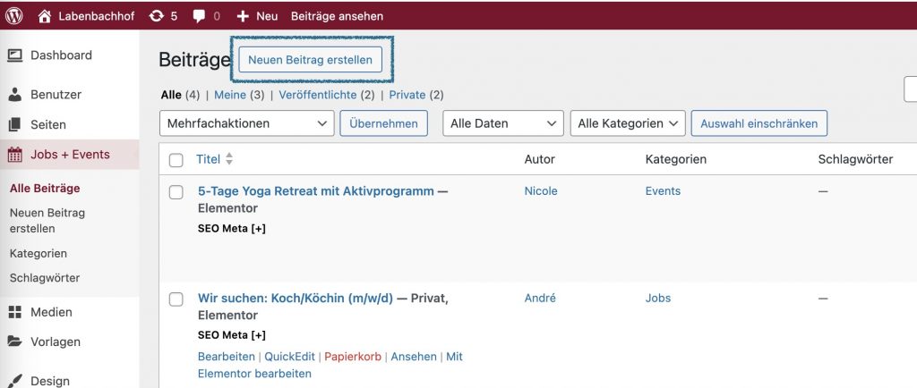
Task: Open the Medien media icon
Action: (x=15, y=313)
